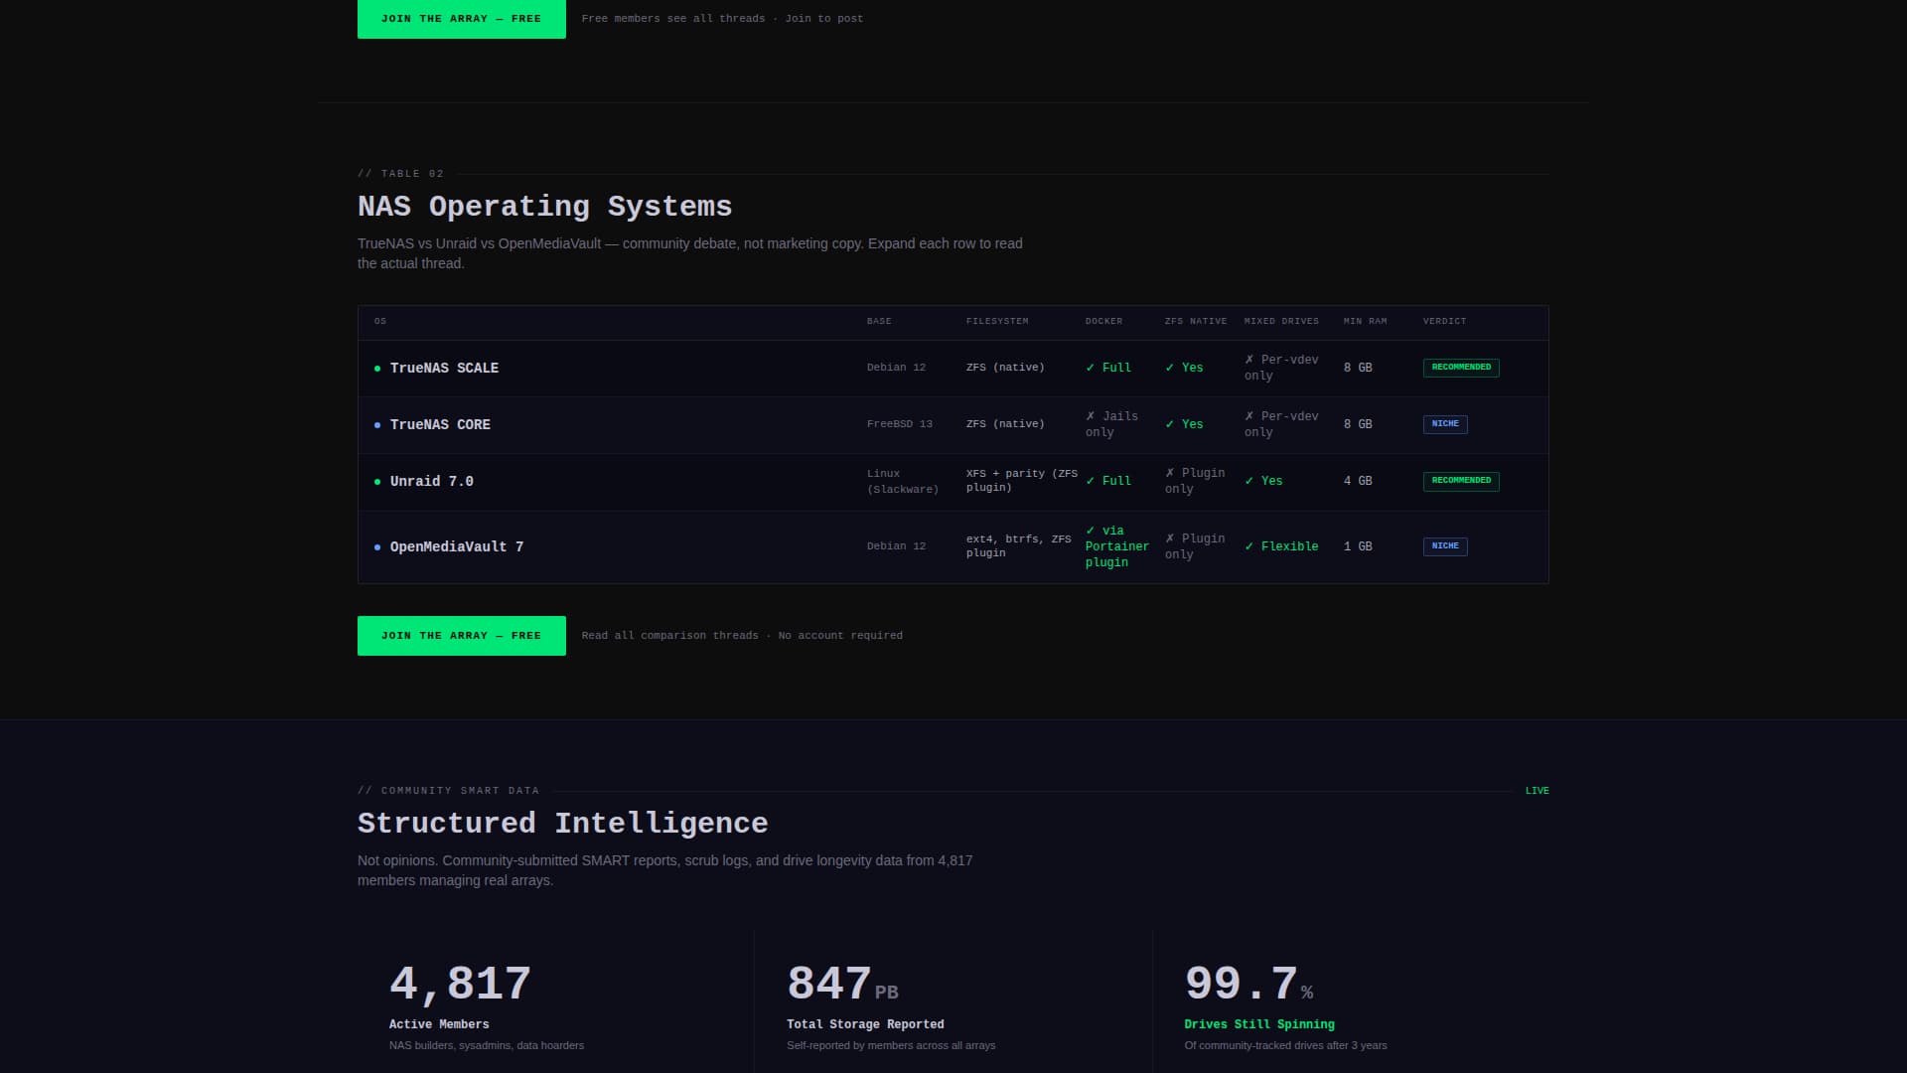Click the DOCKER column header
The image size is (1907, 1073).
point(1103,322)
